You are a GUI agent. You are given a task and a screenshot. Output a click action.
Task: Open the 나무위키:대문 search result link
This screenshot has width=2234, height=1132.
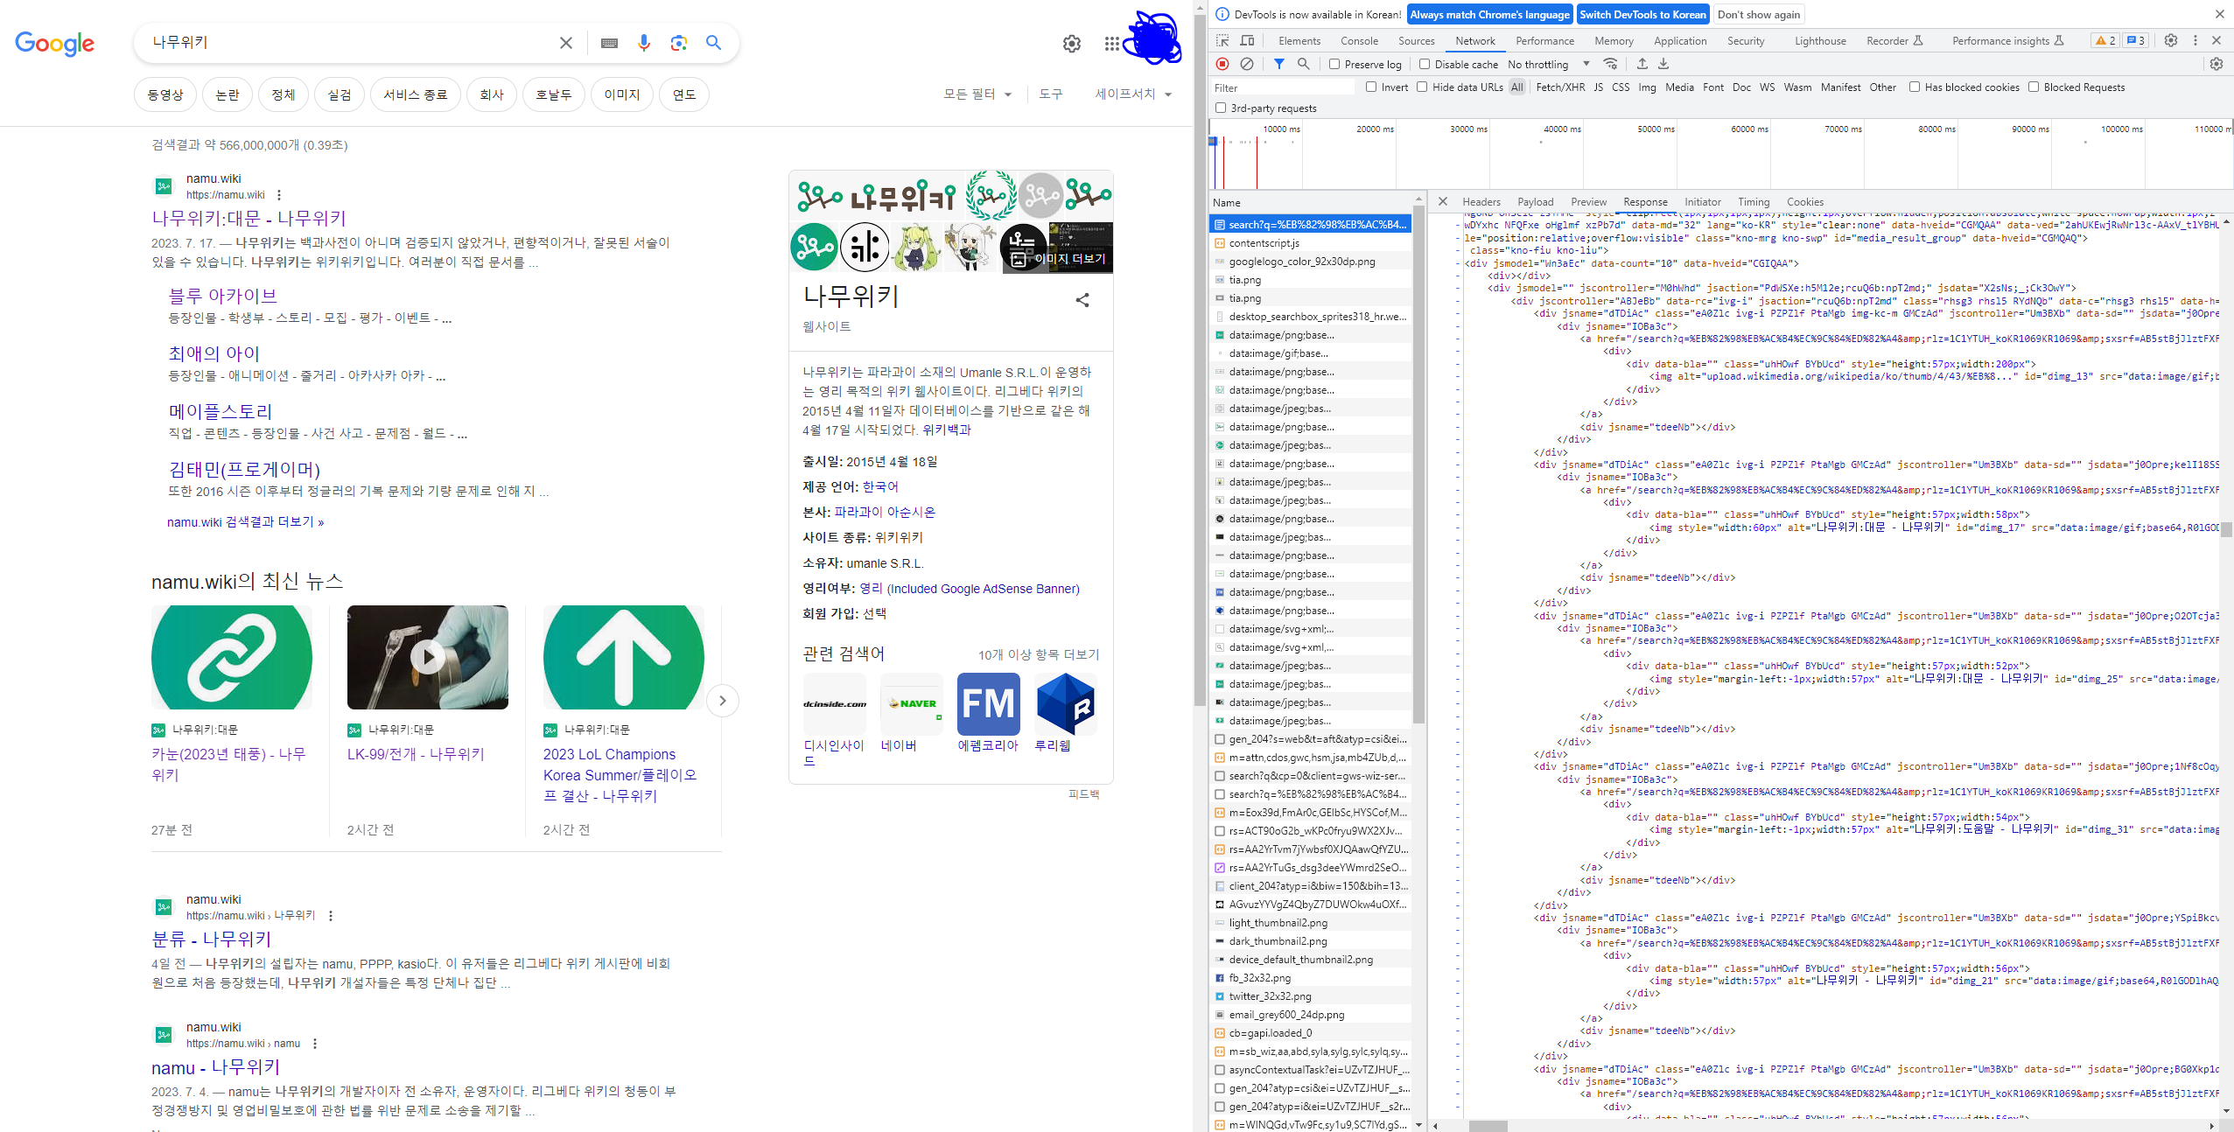(249, 218)
